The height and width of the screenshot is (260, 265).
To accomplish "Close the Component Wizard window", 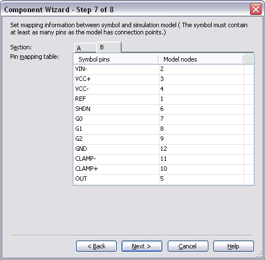I will click(256, 9).
